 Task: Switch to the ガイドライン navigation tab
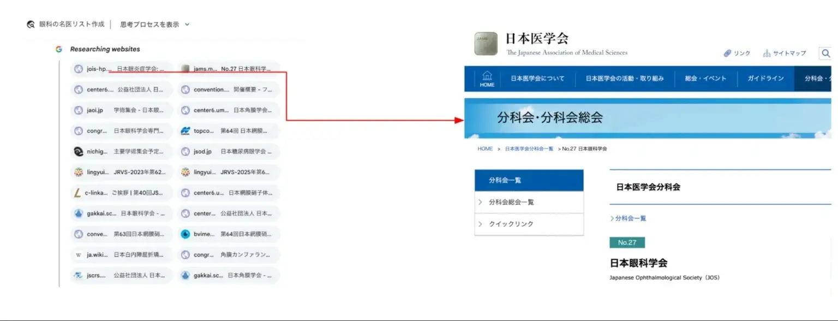[x=766, y=78]
